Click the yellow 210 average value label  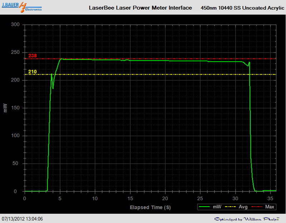point(33,72)
